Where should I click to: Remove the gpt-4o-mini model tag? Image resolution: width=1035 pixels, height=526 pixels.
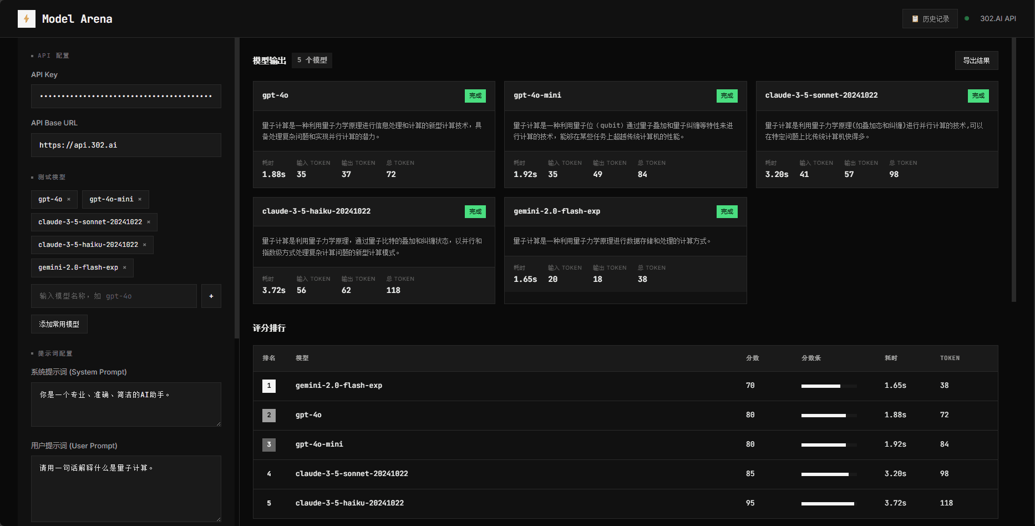(x=140, y=199)
